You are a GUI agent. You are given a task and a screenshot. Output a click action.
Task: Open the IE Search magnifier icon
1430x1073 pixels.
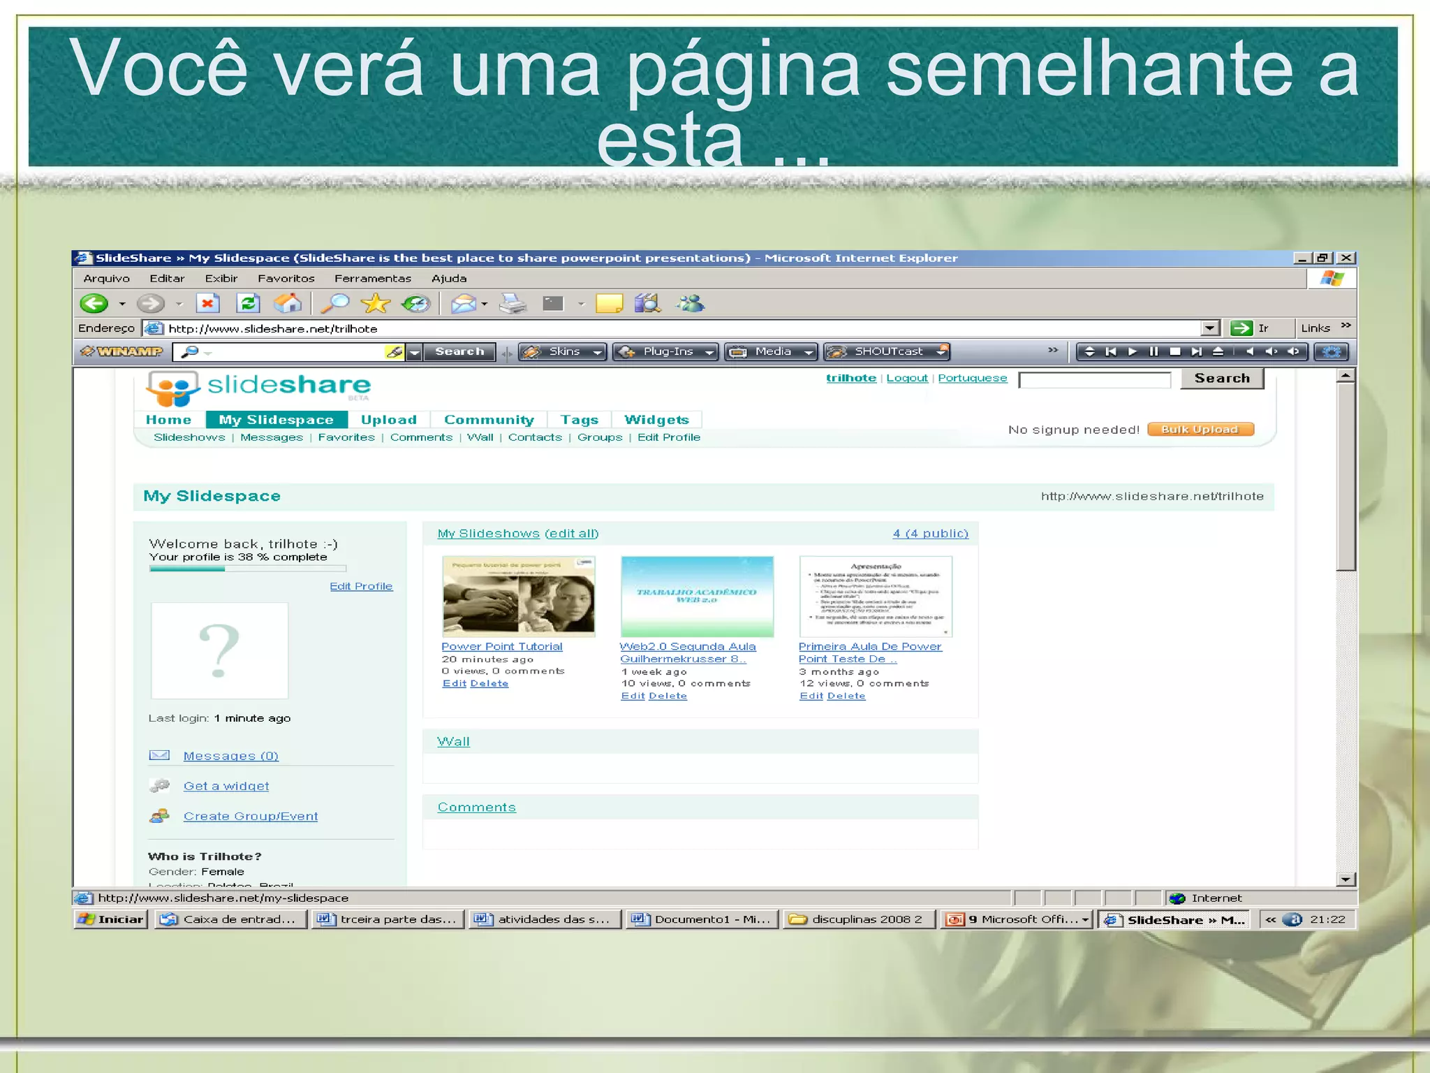point(337,303)
